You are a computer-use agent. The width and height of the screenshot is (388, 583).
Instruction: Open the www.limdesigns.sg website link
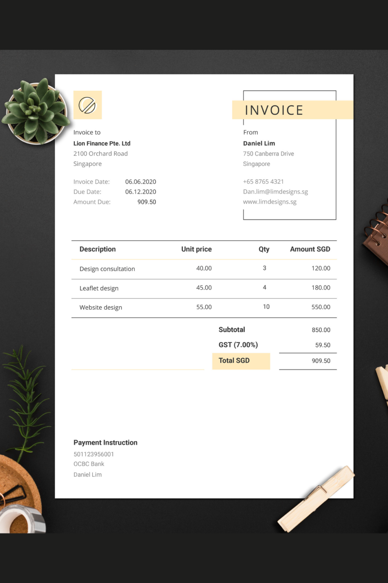click(270, 202)
